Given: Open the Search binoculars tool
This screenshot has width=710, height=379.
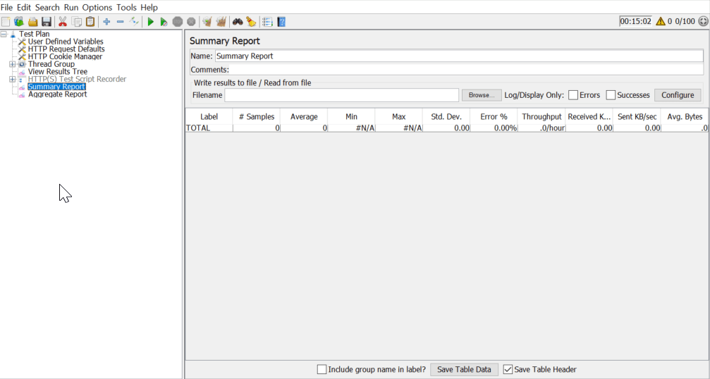Looking at the screenshot, I should (x=238, y=22).
